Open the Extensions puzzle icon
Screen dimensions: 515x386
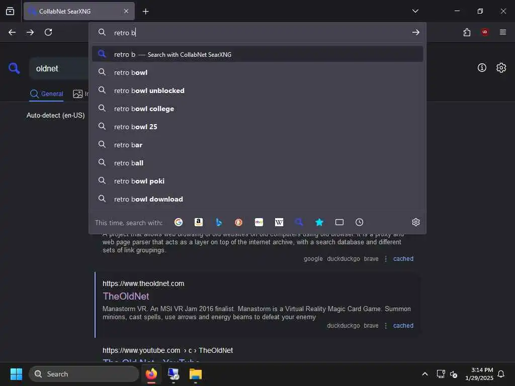pos(467,32)
